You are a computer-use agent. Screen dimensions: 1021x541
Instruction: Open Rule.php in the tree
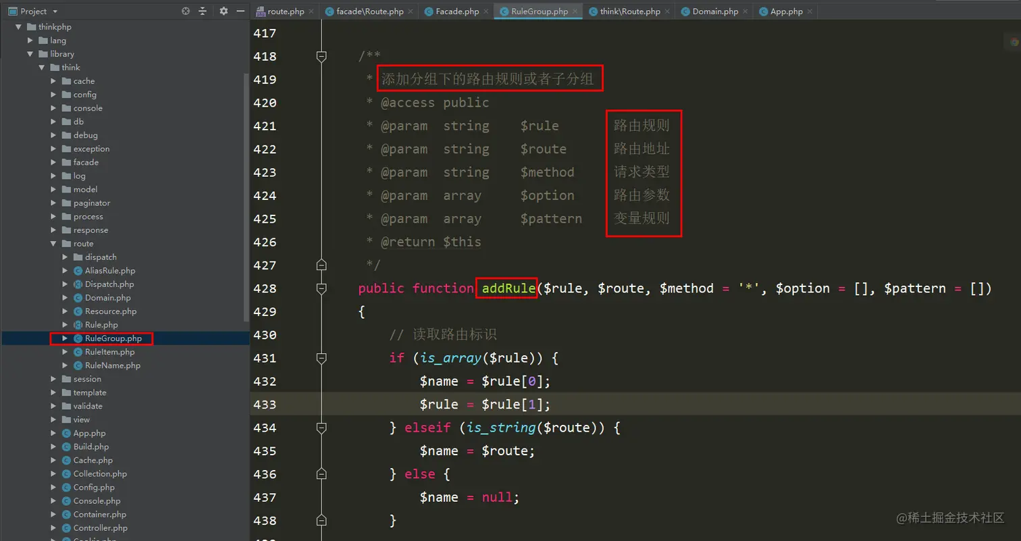101,325
